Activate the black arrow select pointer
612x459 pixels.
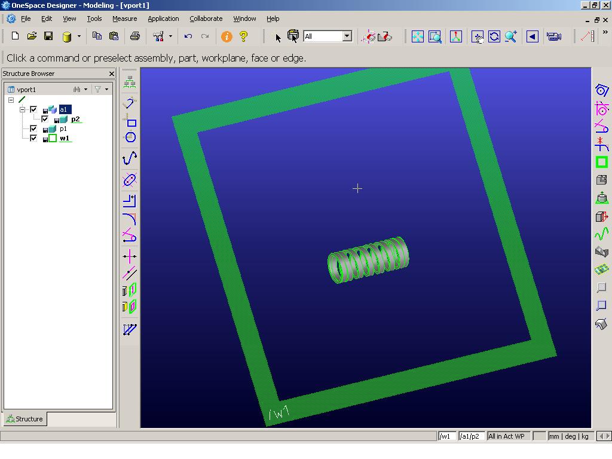278,38
